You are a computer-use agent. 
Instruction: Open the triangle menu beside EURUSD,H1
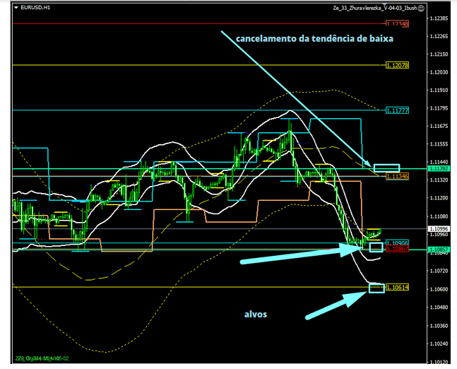(16, 8)
